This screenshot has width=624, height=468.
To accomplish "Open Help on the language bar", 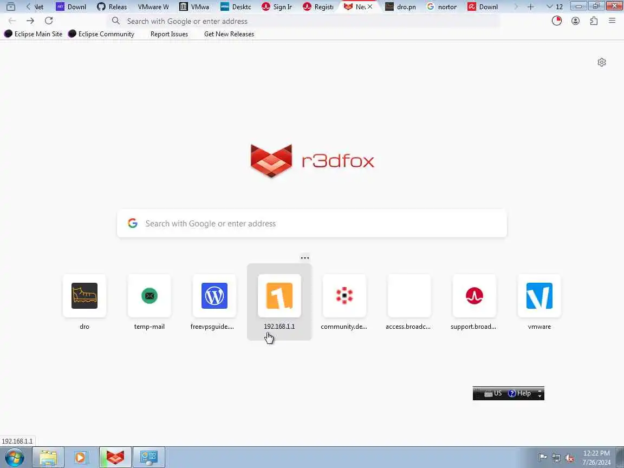I will 520,393.
